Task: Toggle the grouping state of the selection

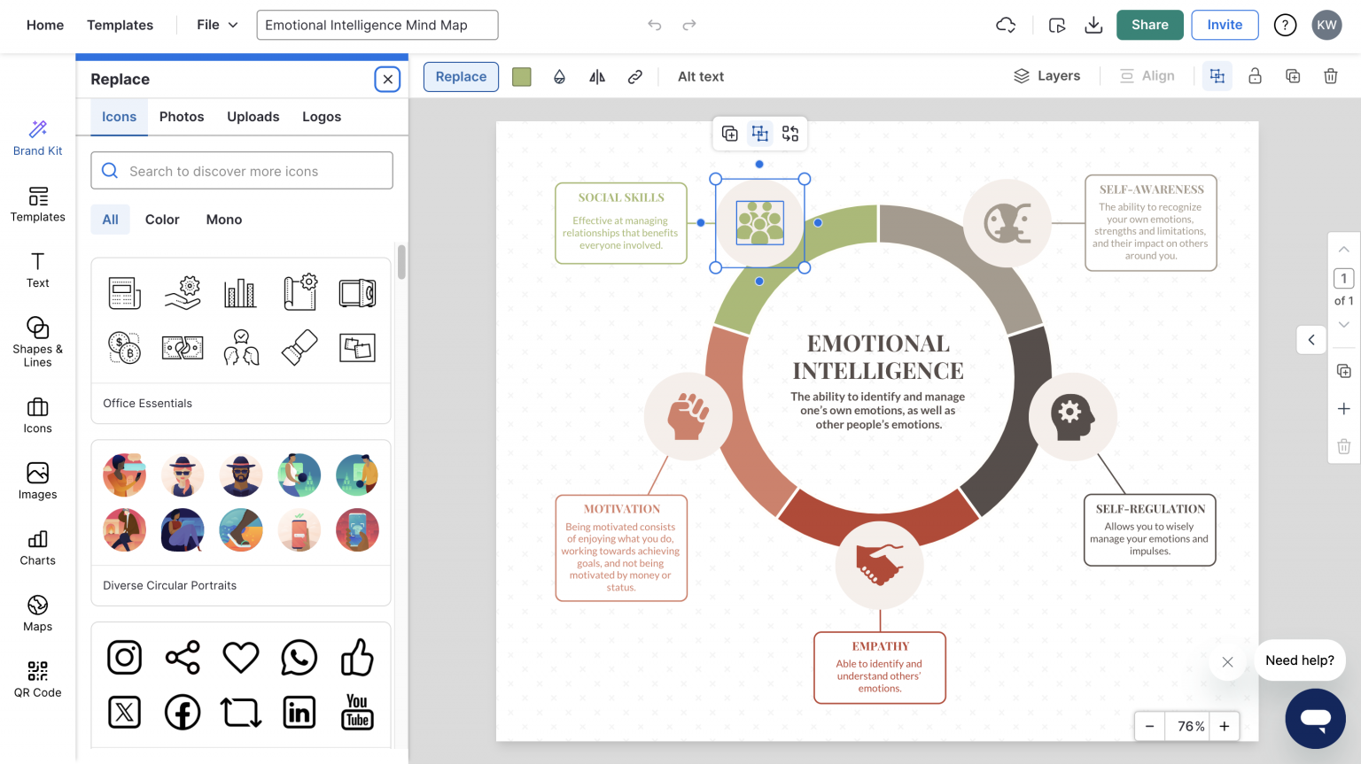Action: 1217,75
